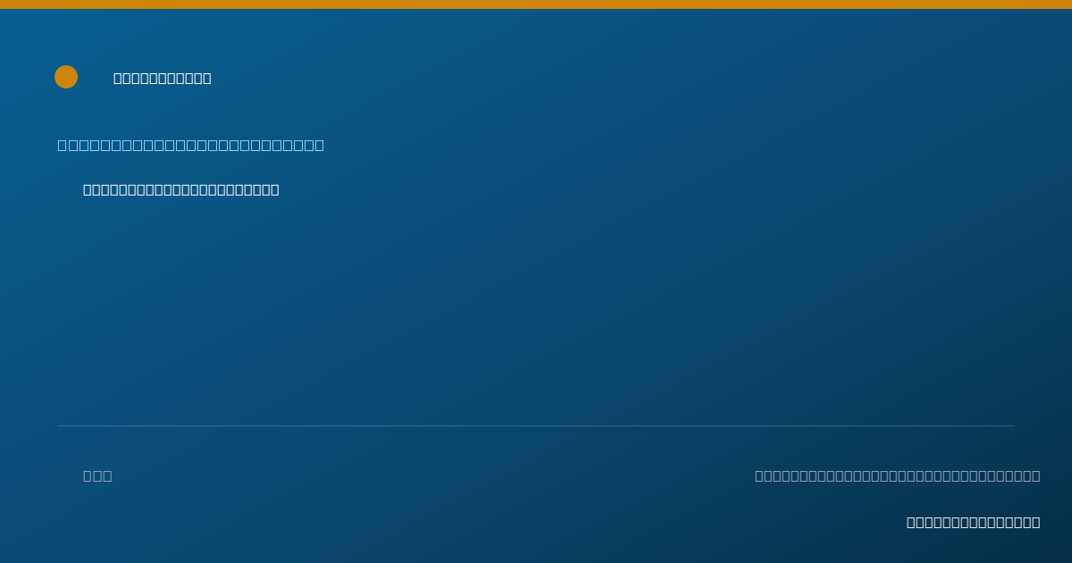The height and width of the screenshot is (563, 1072).
Task: Click the start of the long gray footer line
Action: [x=759, y=475]
